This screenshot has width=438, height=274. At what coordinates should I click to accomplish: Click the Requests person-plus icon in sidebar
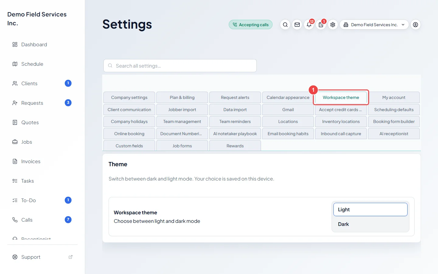(15, 103)
